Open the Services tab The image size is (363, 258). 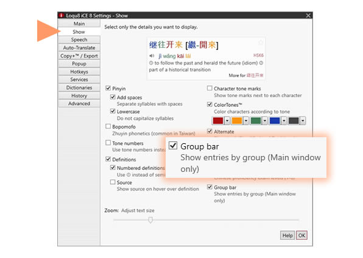79,80
